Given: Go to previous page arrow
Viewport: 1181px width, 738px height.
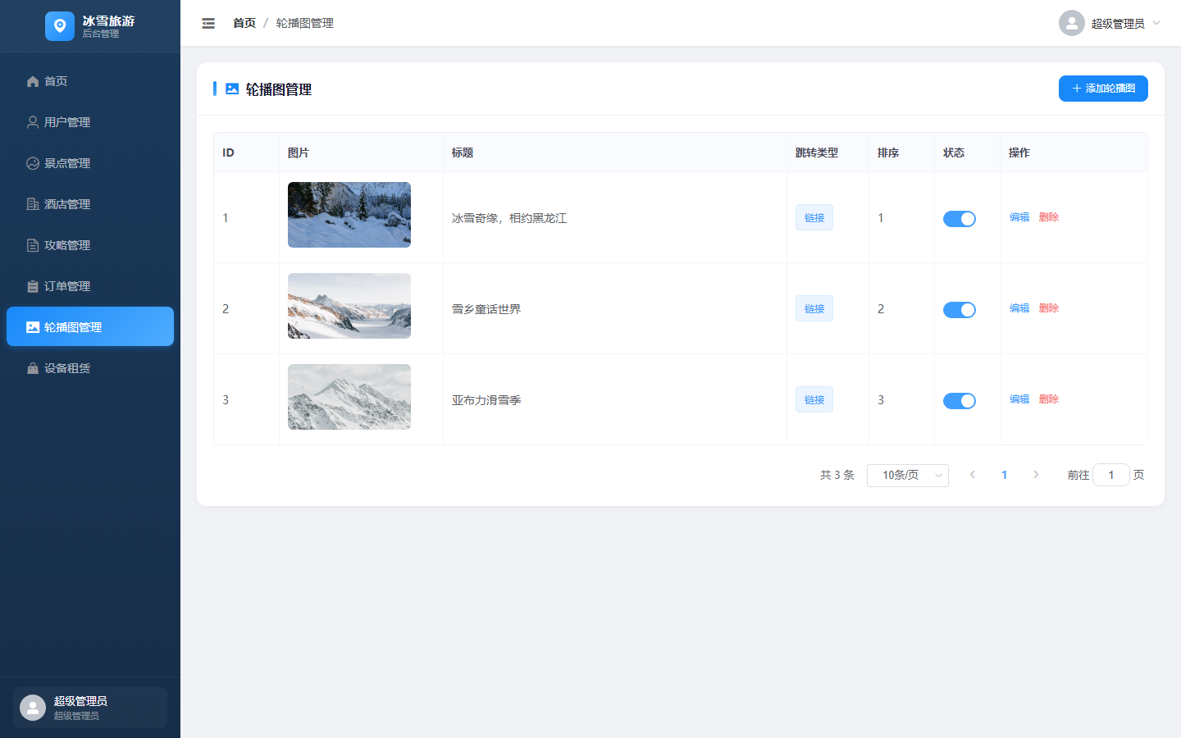Looking at the screenshot, I should point(973,475).
